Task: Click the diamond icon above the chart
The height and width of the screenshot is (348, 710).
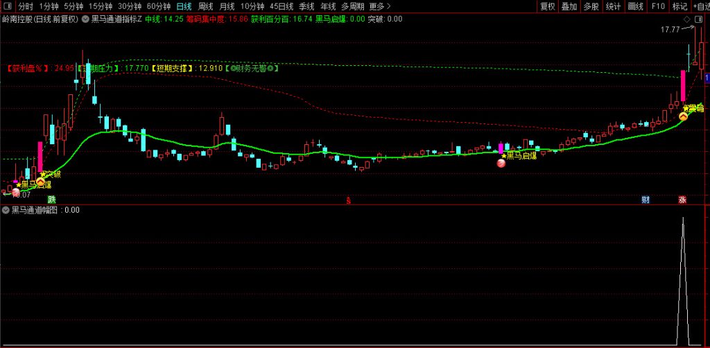Action: (x=688, y=19)
